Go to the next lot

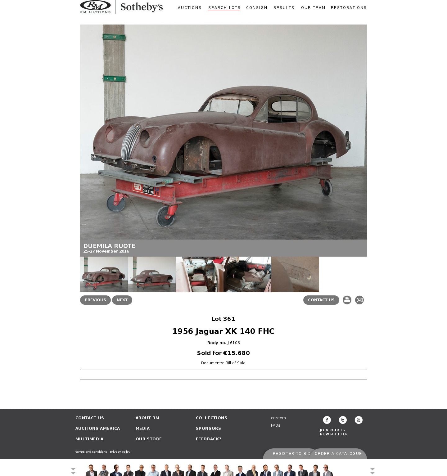tap(122, 300)
